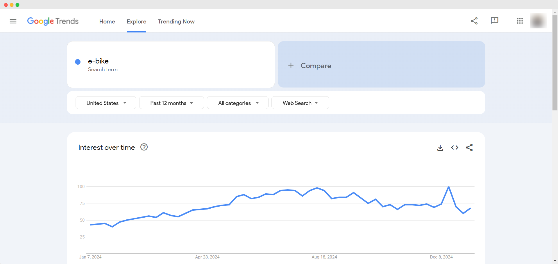Edit the e-bike search term box
558x264 pixels.
point(171,65)
